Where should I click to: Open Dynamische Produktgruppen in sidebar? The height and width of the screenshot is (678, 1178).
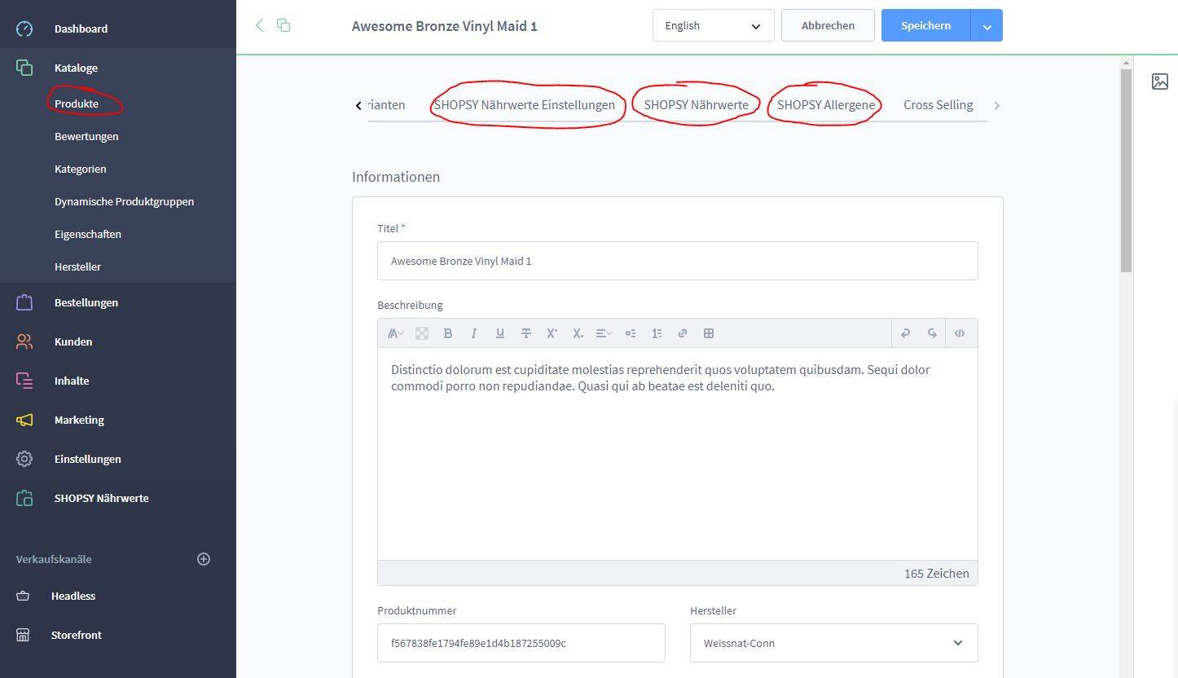pos(124,201)
